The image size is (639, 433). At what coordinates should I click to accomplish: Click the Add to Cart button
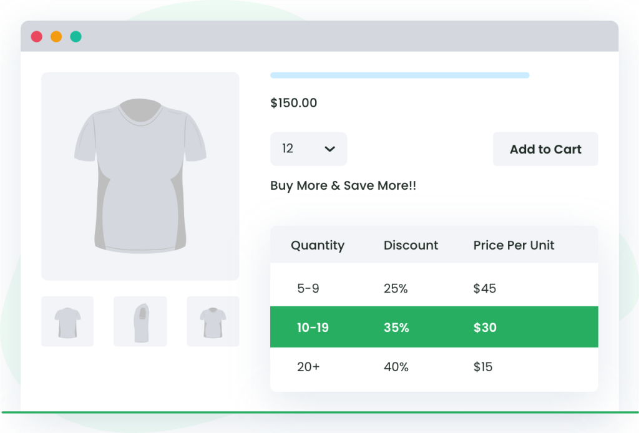(545, 149)
